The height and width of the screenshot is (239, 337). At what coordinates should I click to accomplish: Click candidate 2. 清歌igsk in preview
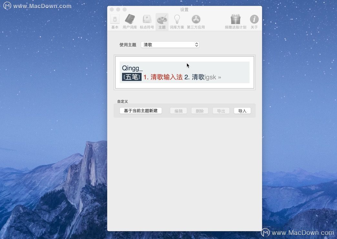point(200,77)
